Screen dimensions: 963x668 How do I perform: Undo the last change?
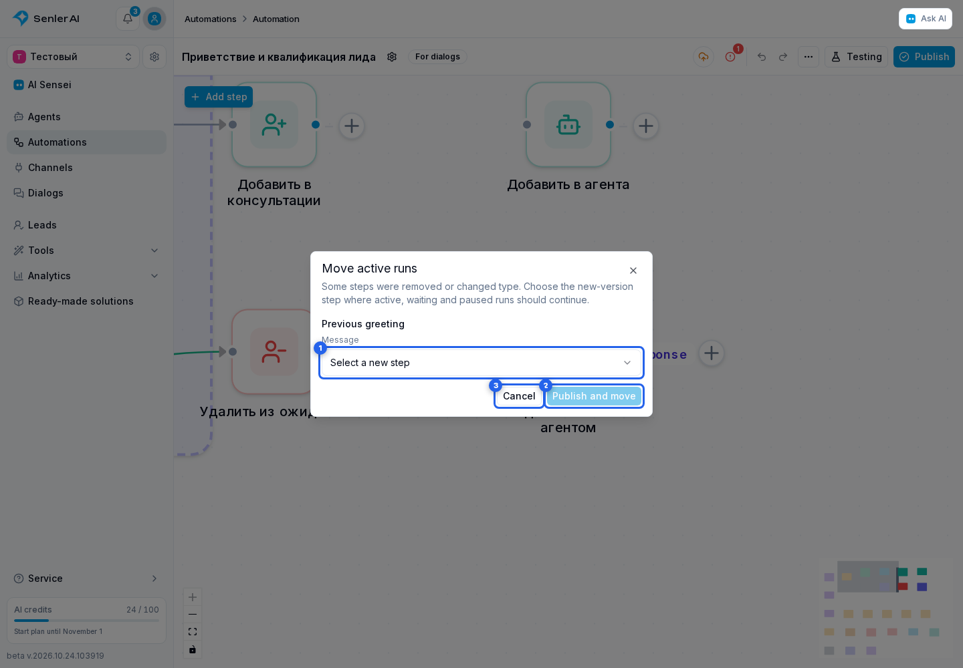762,57
